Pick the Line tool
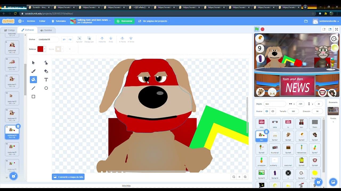341x191 pixels. coord(33,88)
